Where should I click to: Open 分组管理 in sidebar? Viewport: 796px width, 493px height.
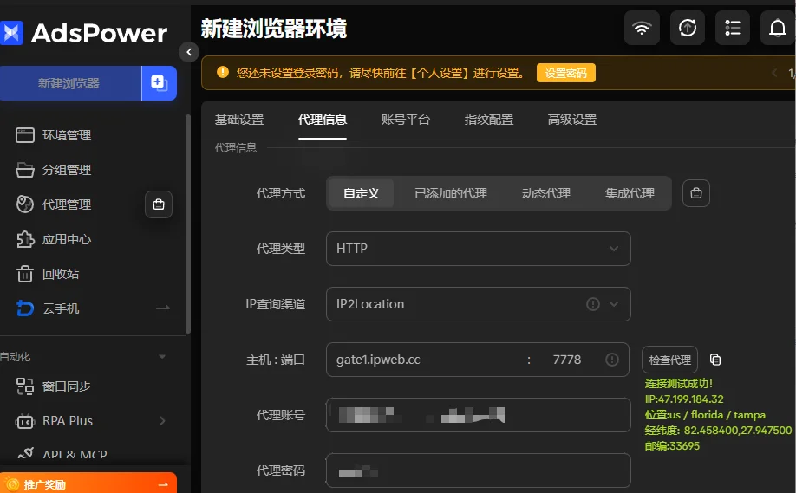coord(67,170)
